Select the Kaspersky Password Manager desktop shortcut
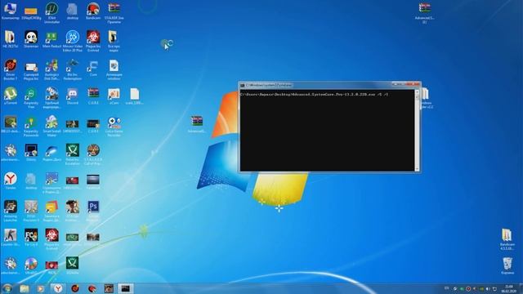Image resolution: width=523 pixels, height=294 pixels. 31,126
